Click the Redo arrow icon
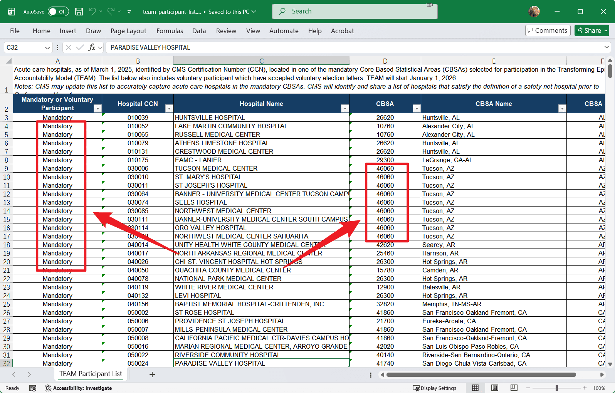 (111, 12)
